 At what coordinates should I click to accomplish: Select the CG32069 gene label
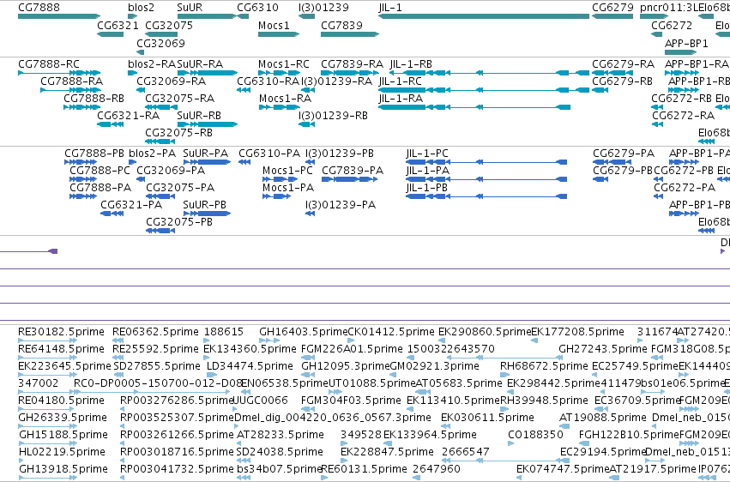(x=160, y=43)
